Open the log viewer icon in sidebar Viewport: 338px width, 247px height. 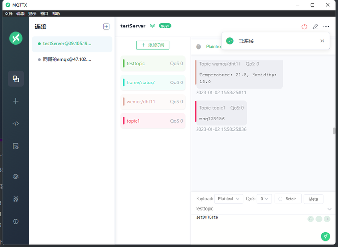pyautogui.click(x=16, y=146)
